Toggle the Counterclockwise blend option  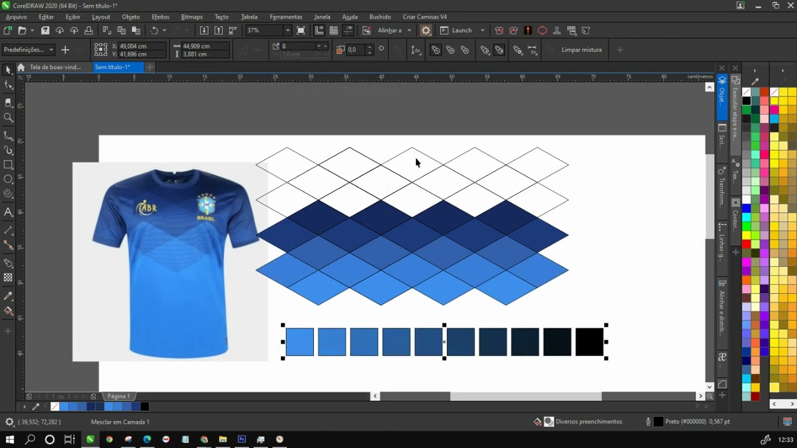(x=465, y=50)
